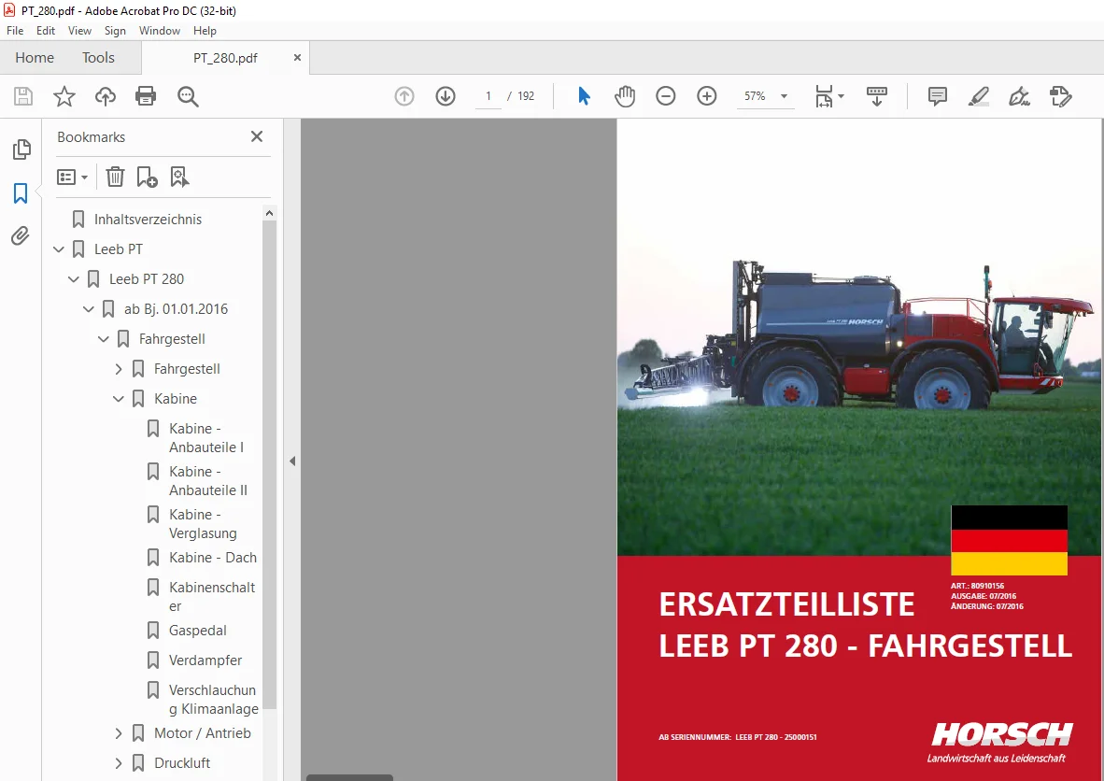Expand the Motor / Antrieb bookmark

tap(119, 733)
